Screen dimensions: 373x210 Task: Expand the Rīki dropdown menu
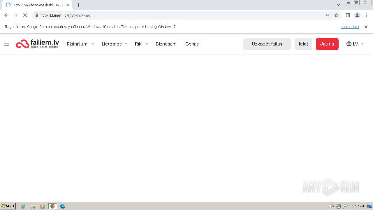[x=141, y=44]
